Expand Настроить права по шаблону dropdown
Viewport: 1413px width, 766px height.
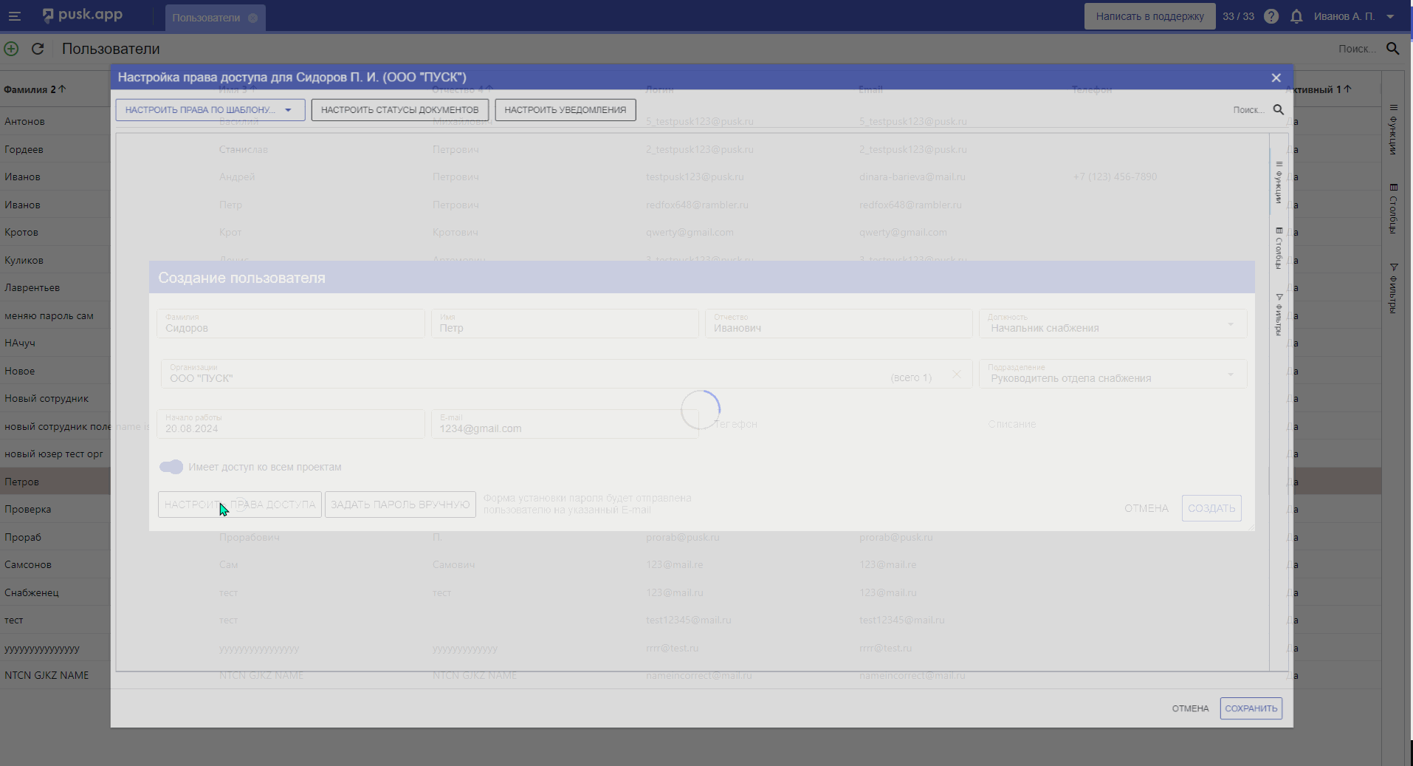click(x=210, y=110)
